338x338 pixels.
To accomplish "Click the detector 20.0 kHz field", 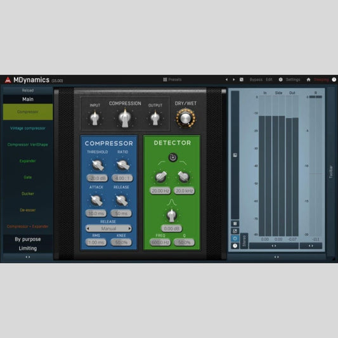I will [185, 191].
